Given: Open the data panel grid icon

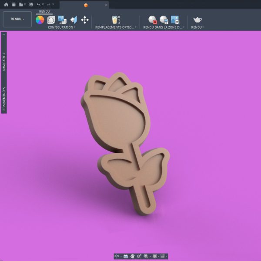Looking at the screenshot, I should [13, 4].
